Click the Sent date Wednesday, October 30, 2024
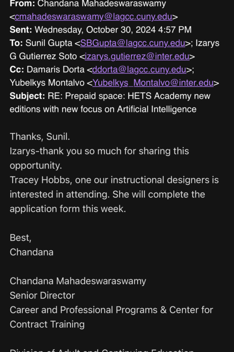The width and height of the screenshot is (234, 352). tap(95, 30)
